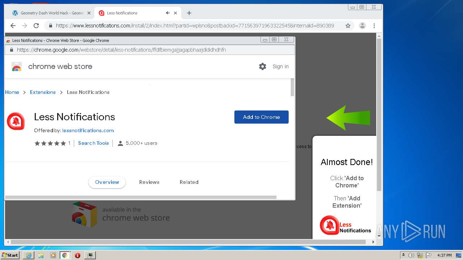Click the main window address bar

pos(200,26)
